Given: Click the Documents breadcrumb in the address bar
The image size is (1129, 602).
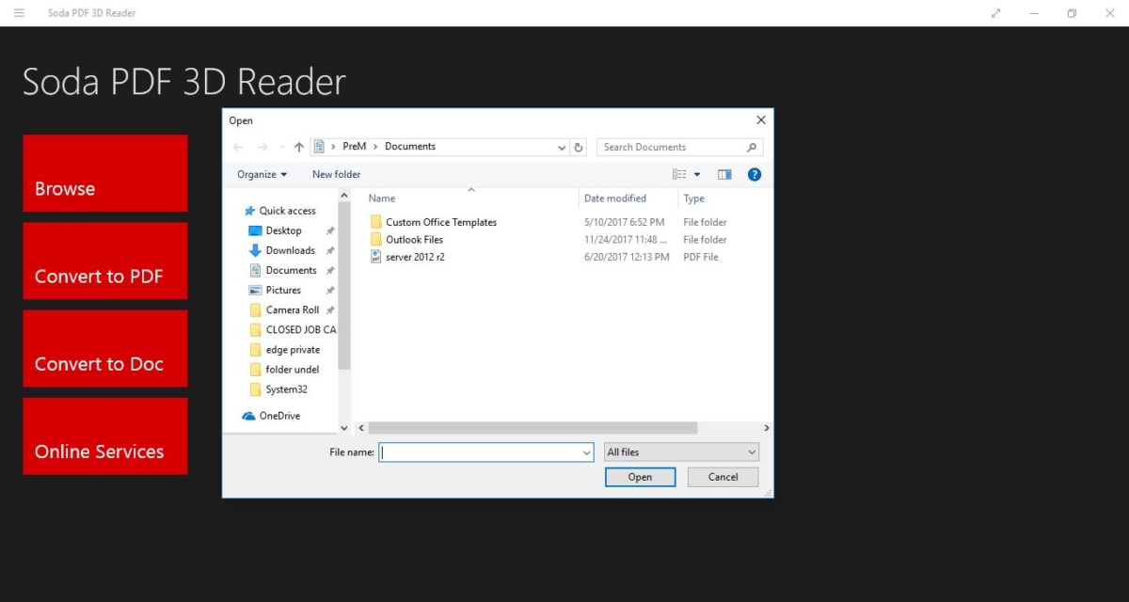Looking at the screenshot, I should click(x=410, y=147).
